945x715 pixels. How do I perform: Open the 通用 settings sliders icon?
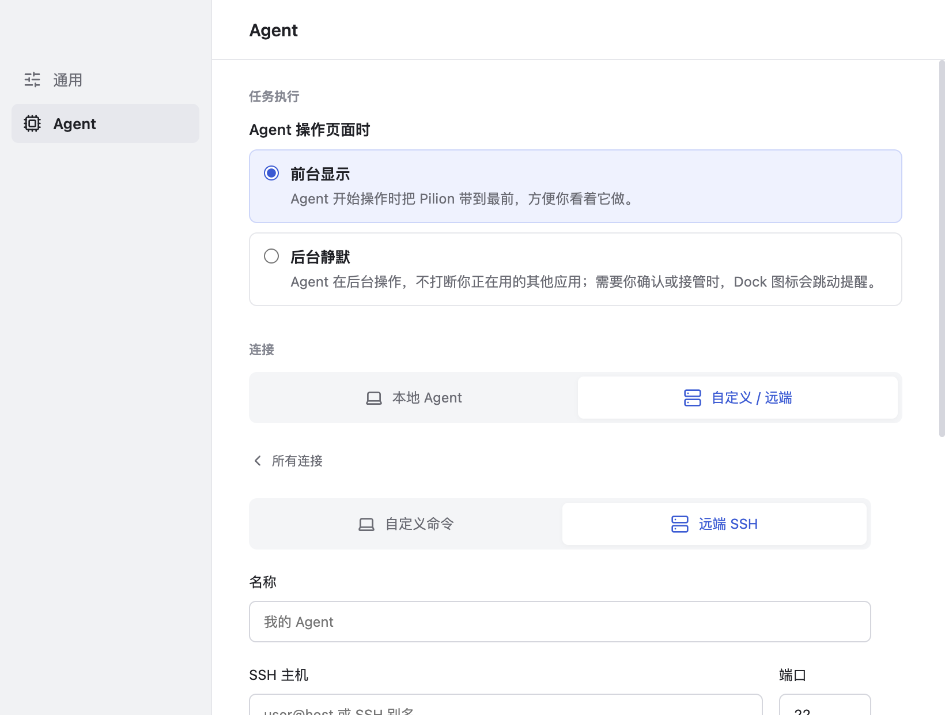tap(32, 80)
